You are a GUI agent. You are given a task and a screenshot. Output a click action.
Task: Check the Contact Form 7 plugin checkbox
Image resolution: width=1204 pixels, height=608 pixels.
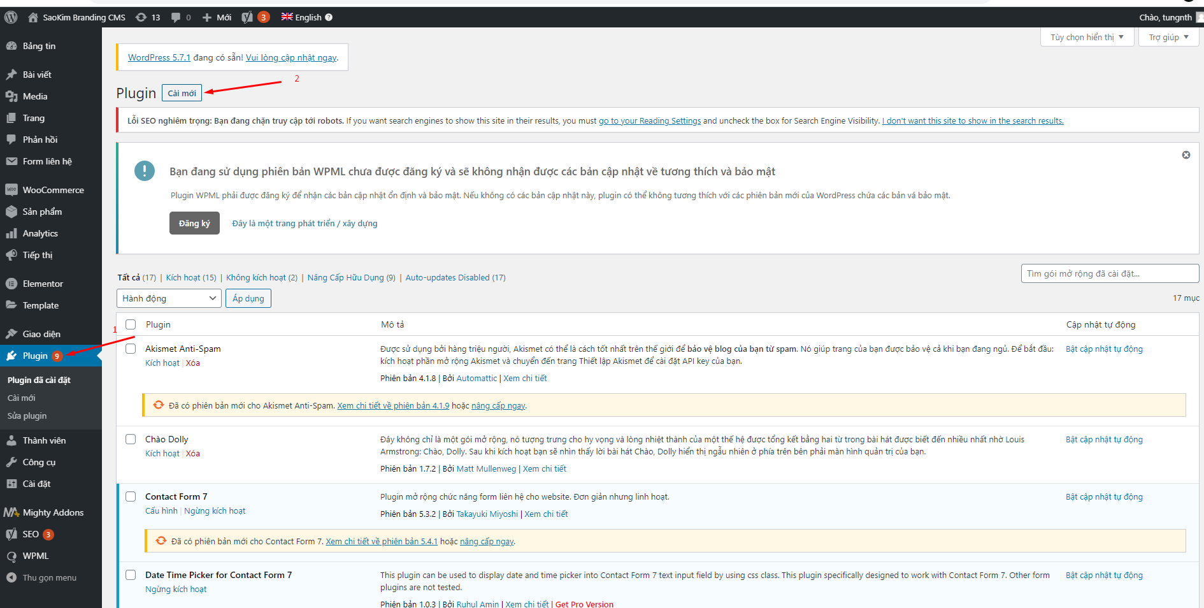point(131,496)
